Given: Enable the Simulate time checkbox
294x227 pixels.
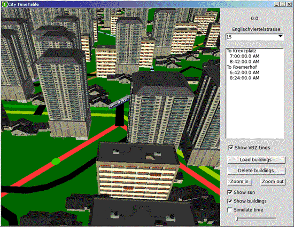Looking at the screenshot, I should point(230,210).
